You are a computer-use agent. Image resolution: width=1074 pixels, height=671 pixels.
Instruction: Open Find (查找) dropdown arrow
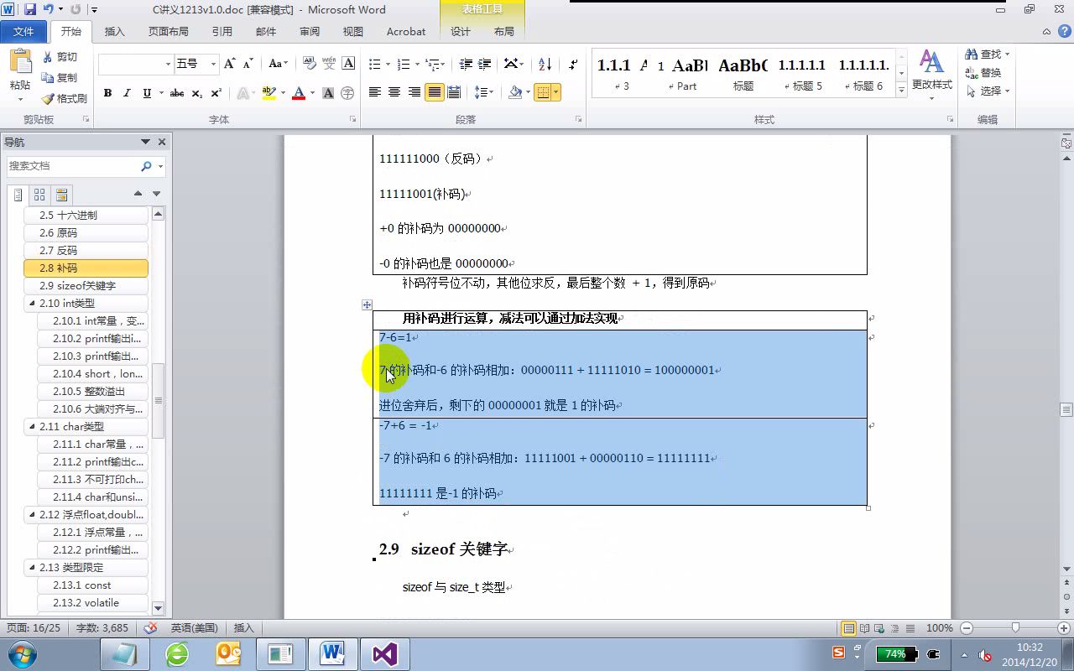(x=1007, y=54)
